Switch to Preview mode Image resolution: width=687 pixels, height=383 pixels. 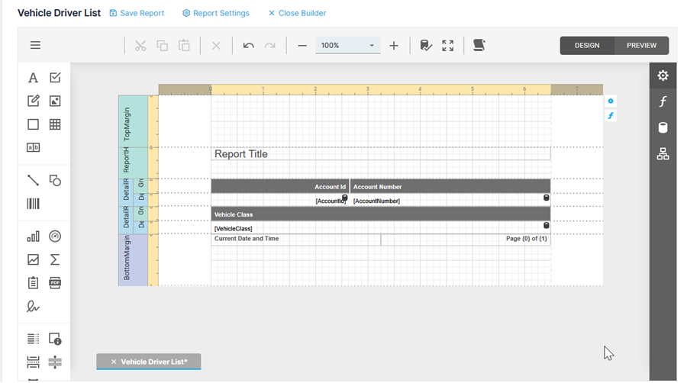641,46
